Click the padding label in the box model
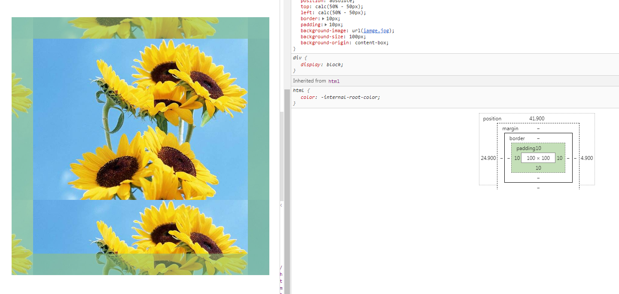The image size is (619, 294). (x=526, y=148)
